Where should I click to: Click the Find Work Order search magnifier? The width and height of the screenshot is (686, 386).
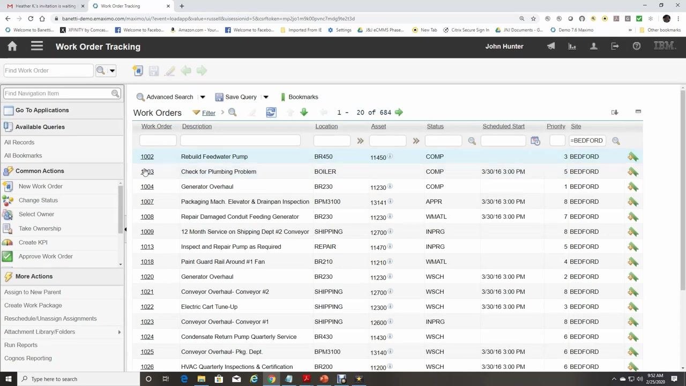click(x=100, y=71)
